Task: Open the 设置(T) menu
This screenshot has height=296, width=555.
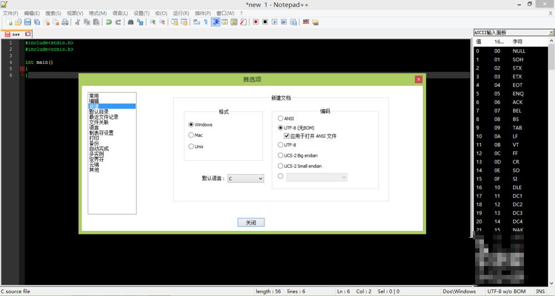Action: coord(141,13)
